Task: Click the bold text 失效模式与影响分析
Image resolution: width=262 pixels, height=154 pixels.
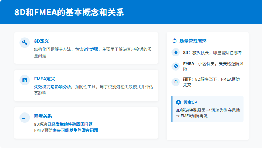Action: tap(52, 87)
